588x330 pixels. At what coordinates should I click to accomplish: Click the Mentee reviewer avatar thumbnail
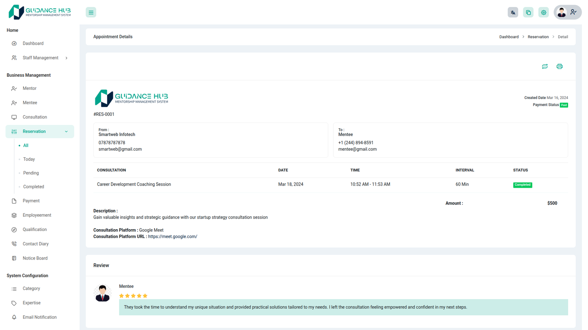103,293
